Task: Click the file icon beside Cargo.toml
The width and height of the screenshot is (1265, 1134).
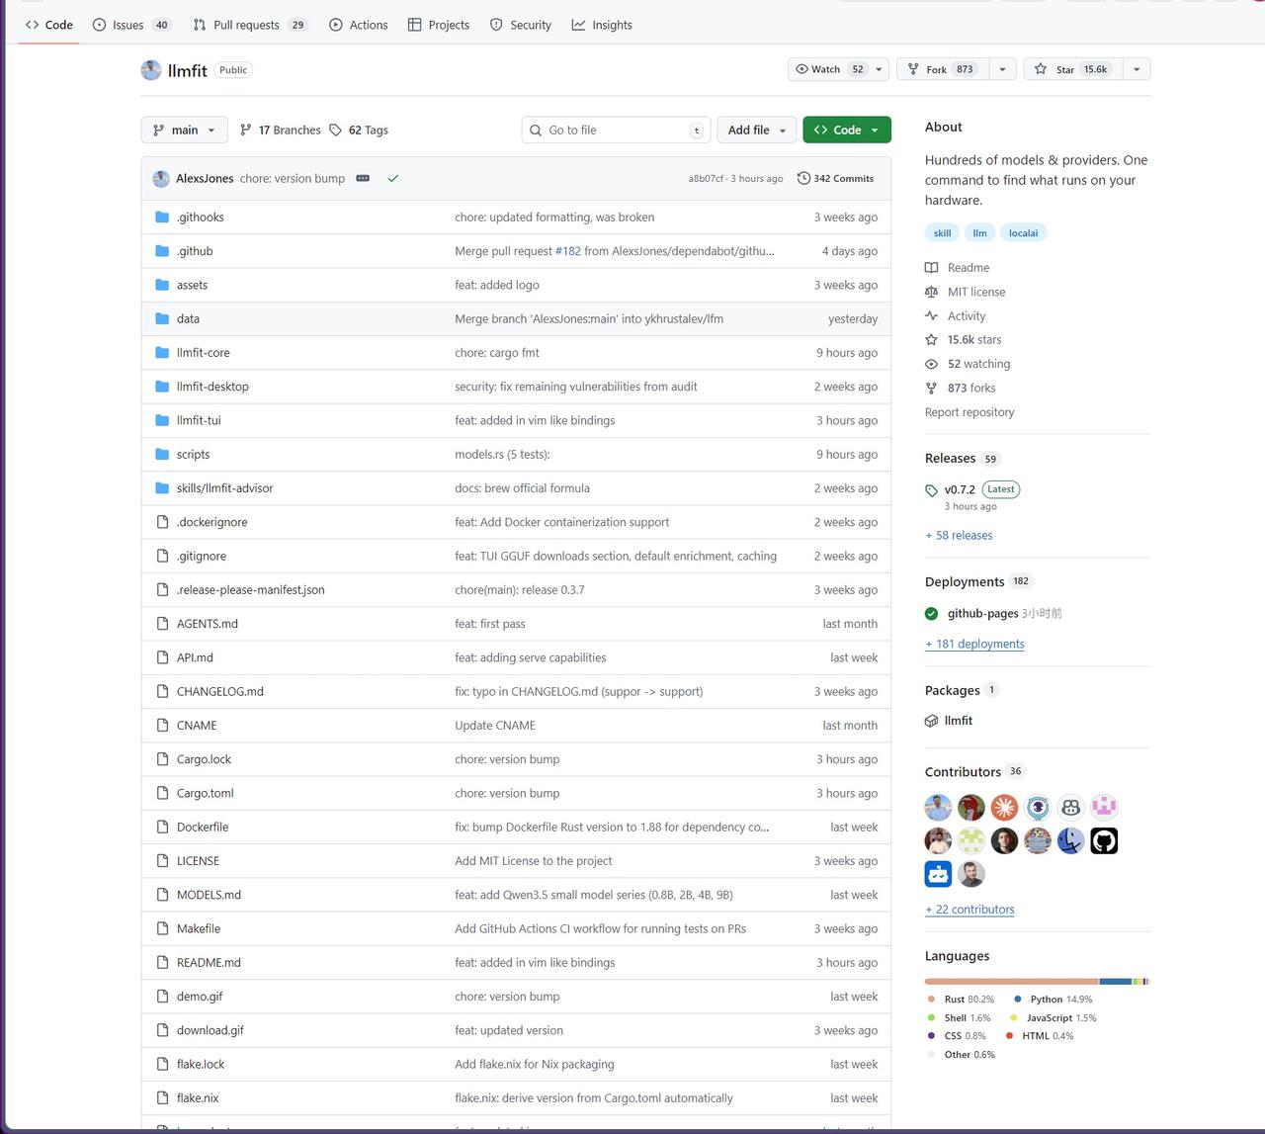Action: (x=162, y=793)
